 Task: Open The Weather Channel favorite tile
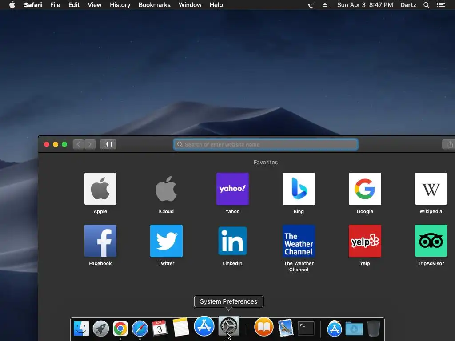(299, 241)
